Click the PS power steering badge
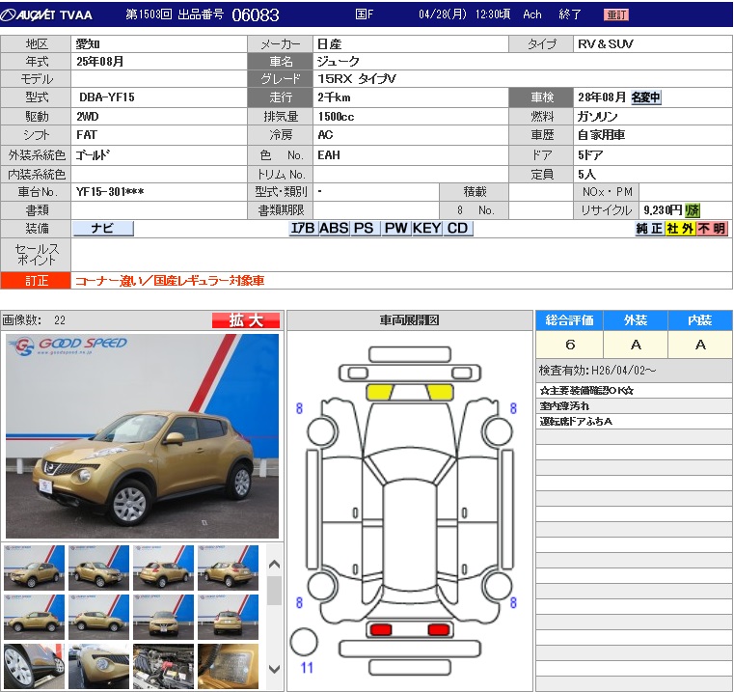Screen dimensions: 734x692 (x=364, y=229)
